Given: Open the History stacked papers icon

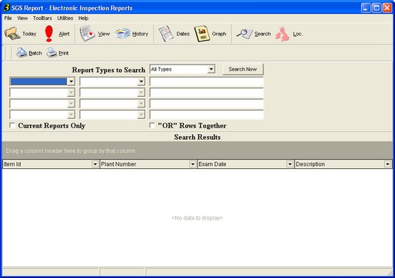Looking at the screenshot, I should [x=122, y=34].
